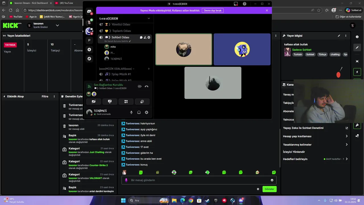Open Sohbet Odası channel settings gear
Screen dimensions: 364x205
coord(149,37)
